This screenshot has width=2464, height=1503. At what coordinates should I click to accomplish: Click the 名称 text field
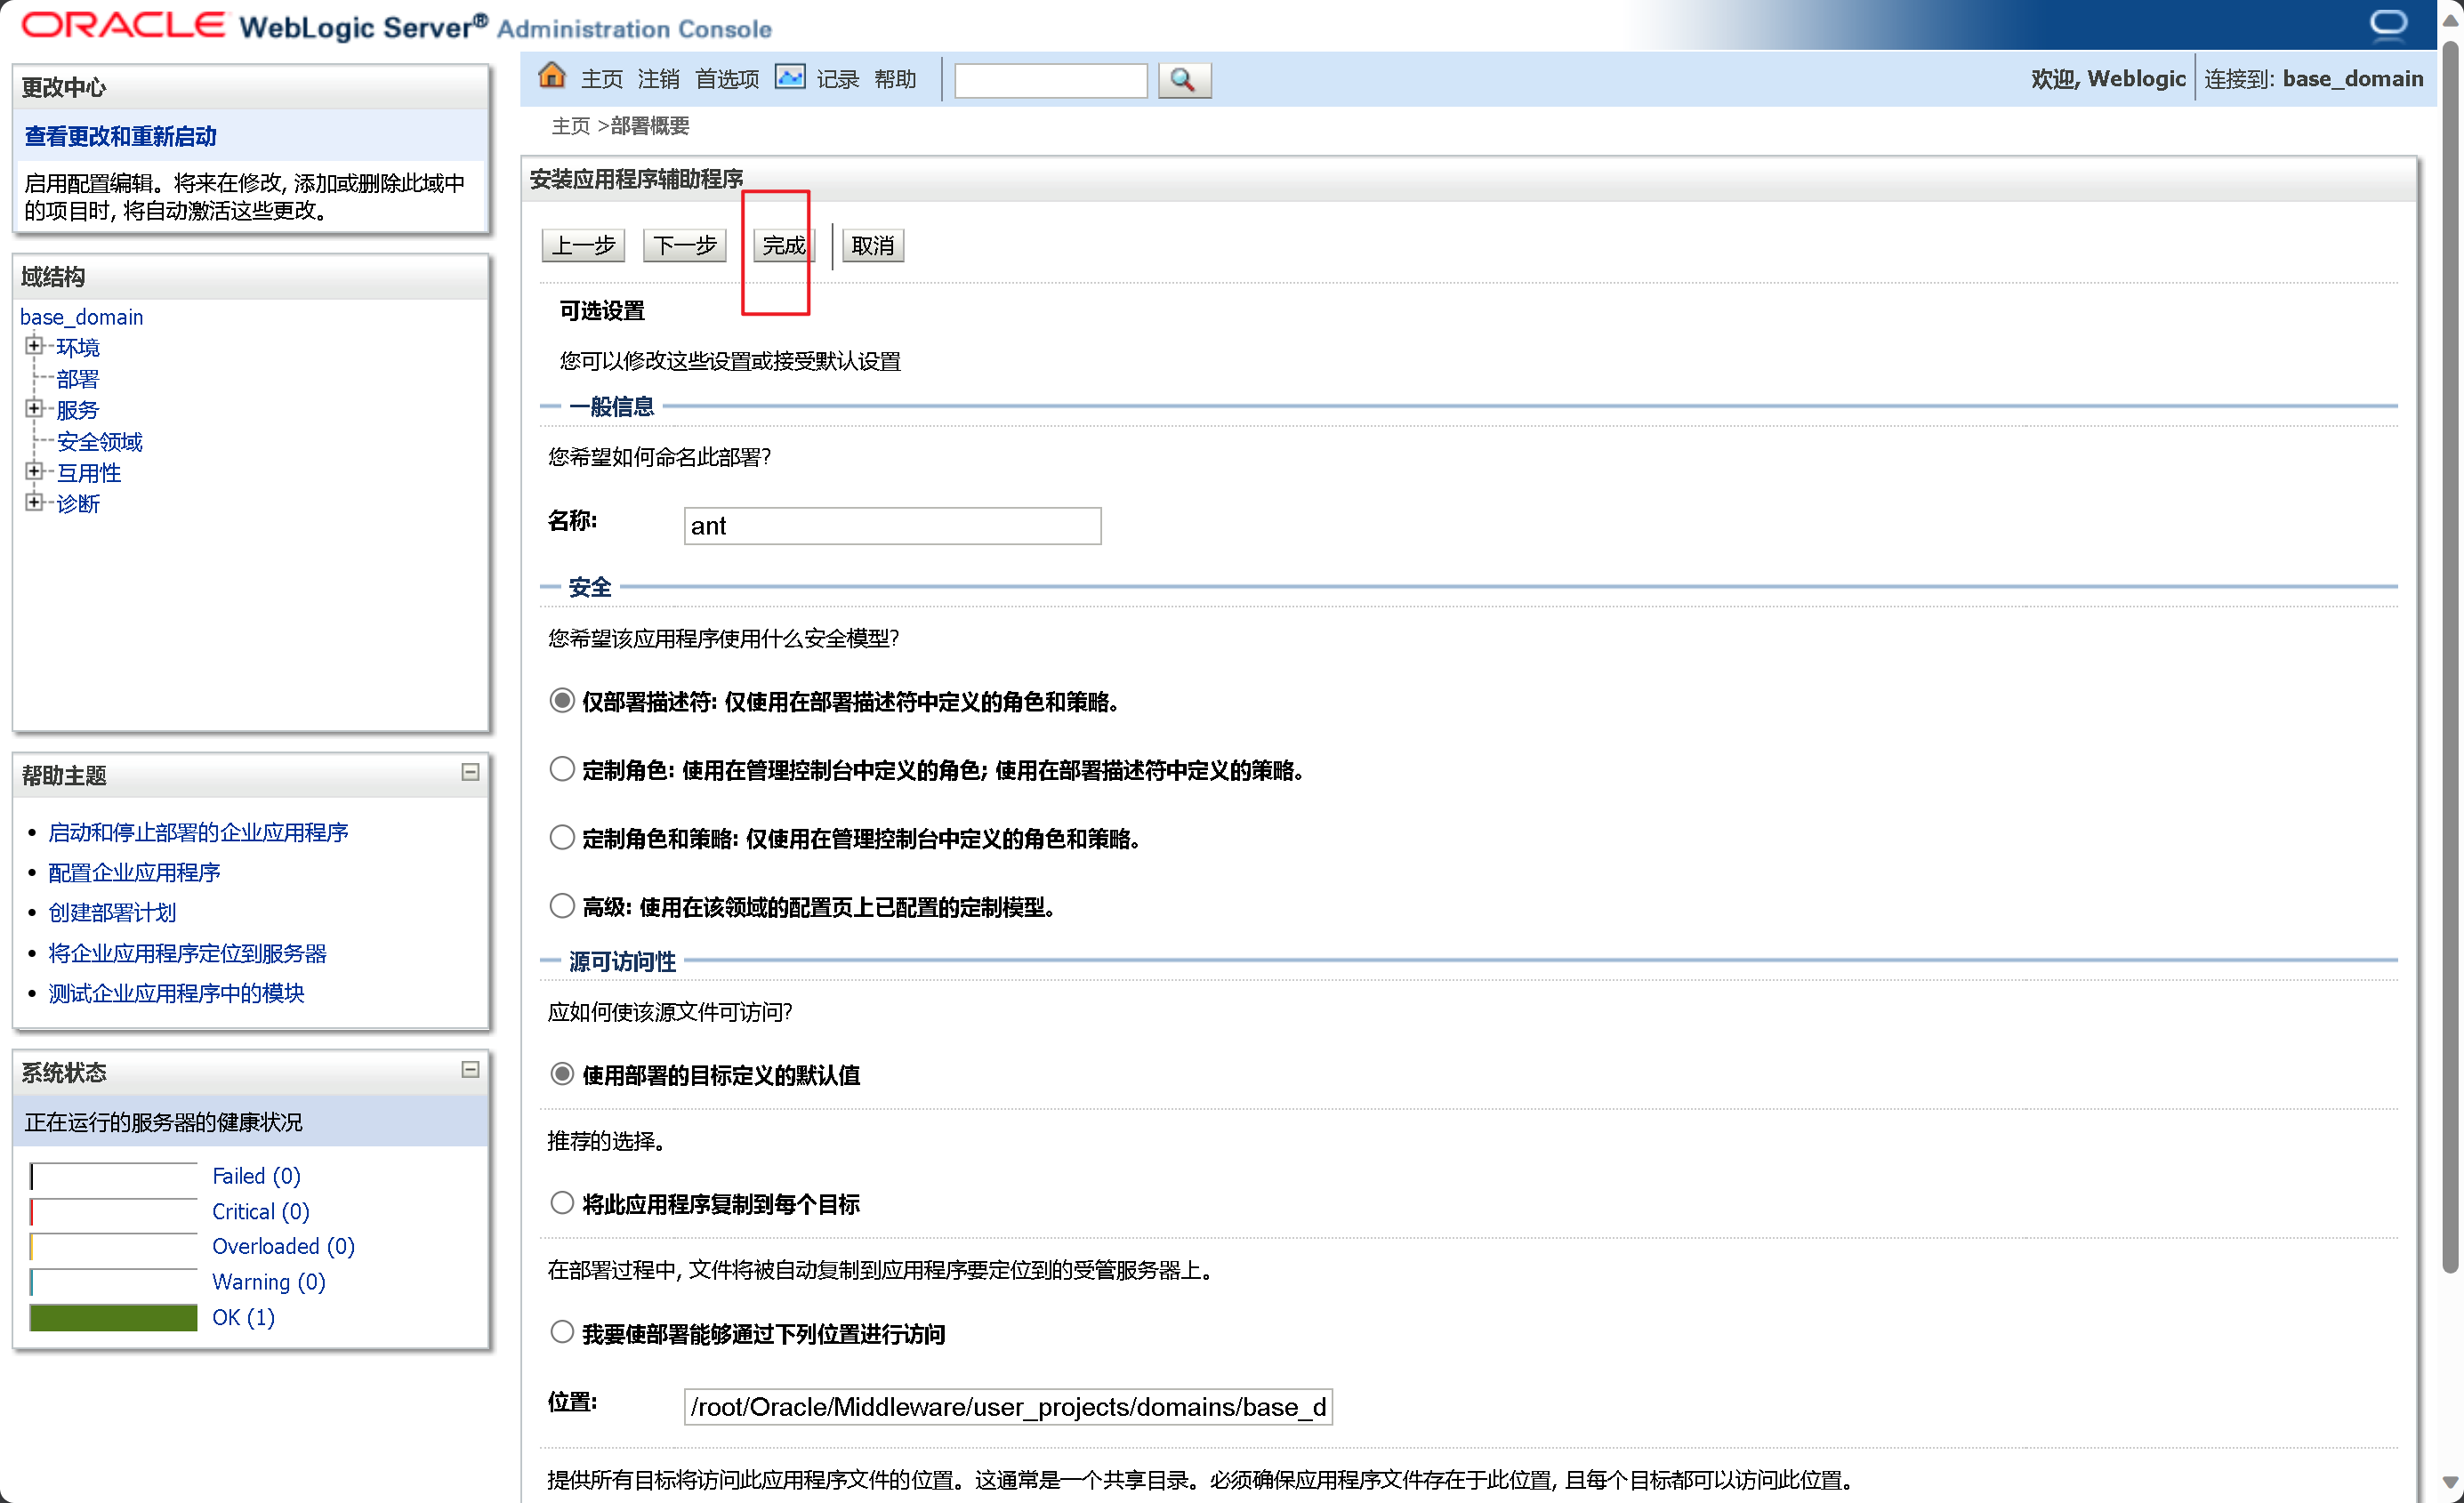point(891,526)
